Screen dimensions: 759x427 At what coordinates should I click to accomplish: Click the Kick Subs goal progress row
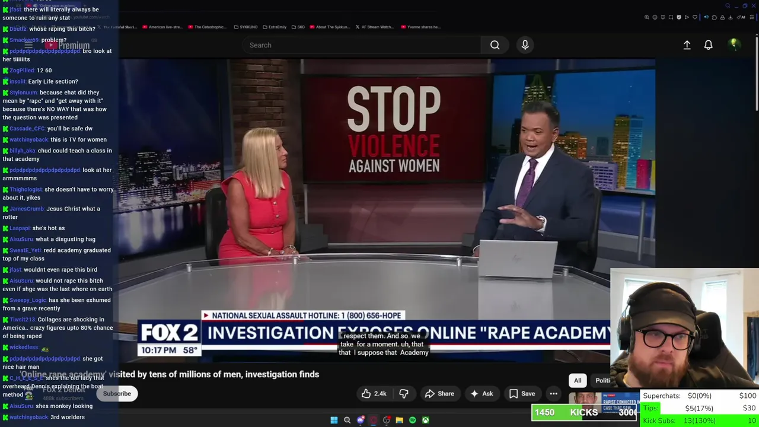click(x=700, y=420)
